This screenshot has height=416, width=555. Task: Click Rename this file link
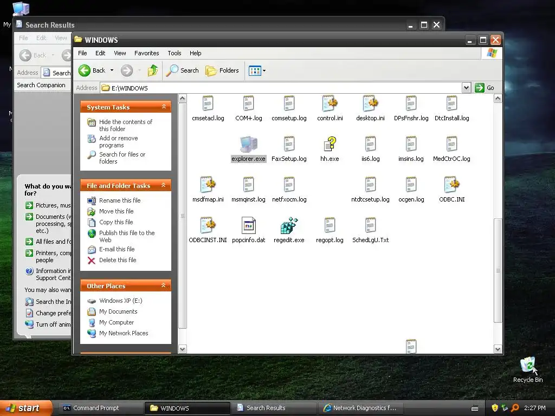pyautogui.click(x=120, y=200)
